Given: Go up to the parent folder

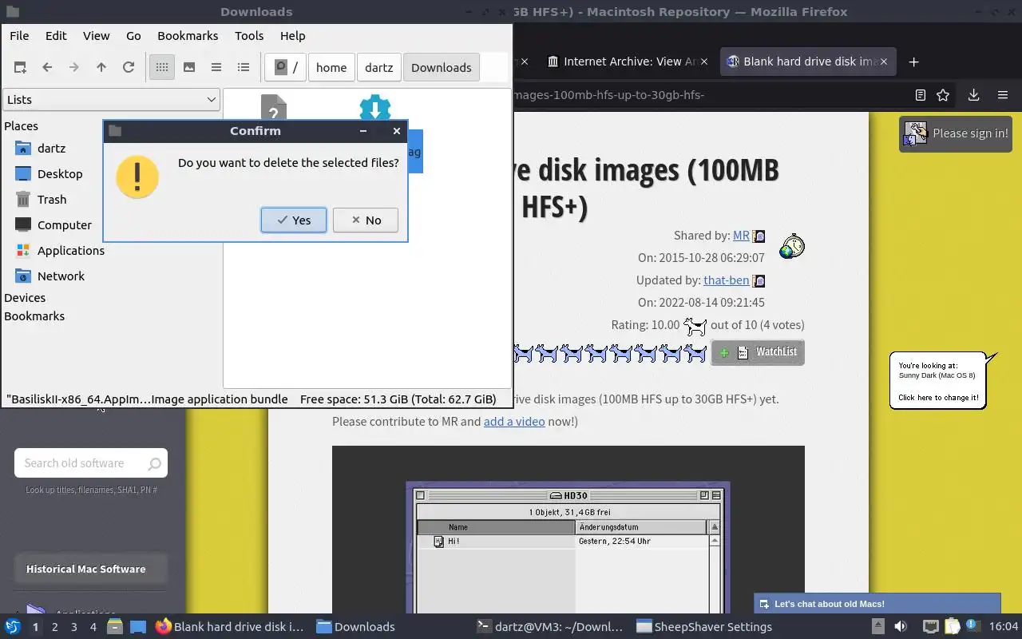Looking at the screenshot, I should point(101,68).
